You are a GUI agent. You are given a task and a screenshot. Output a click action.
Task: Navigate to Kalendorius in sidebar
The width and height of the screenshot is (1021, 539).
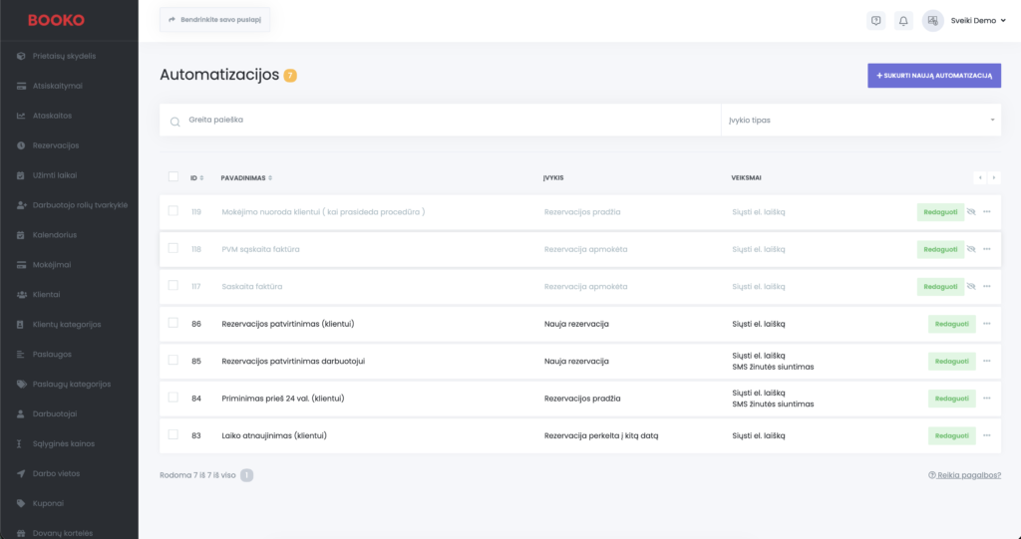(55, 235)
